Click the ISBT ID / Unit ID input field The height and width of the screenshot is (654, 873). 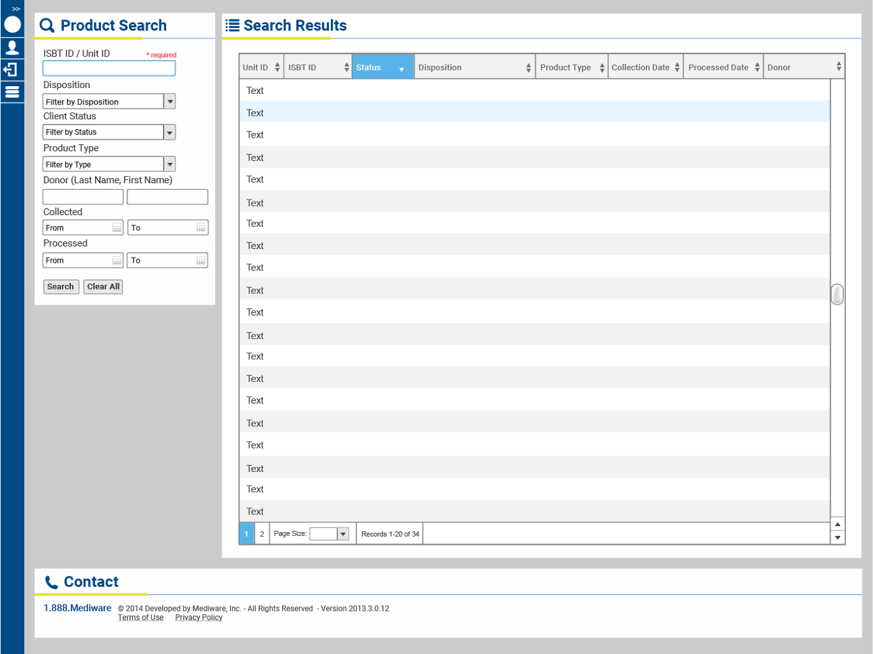[x=109, y=68]
